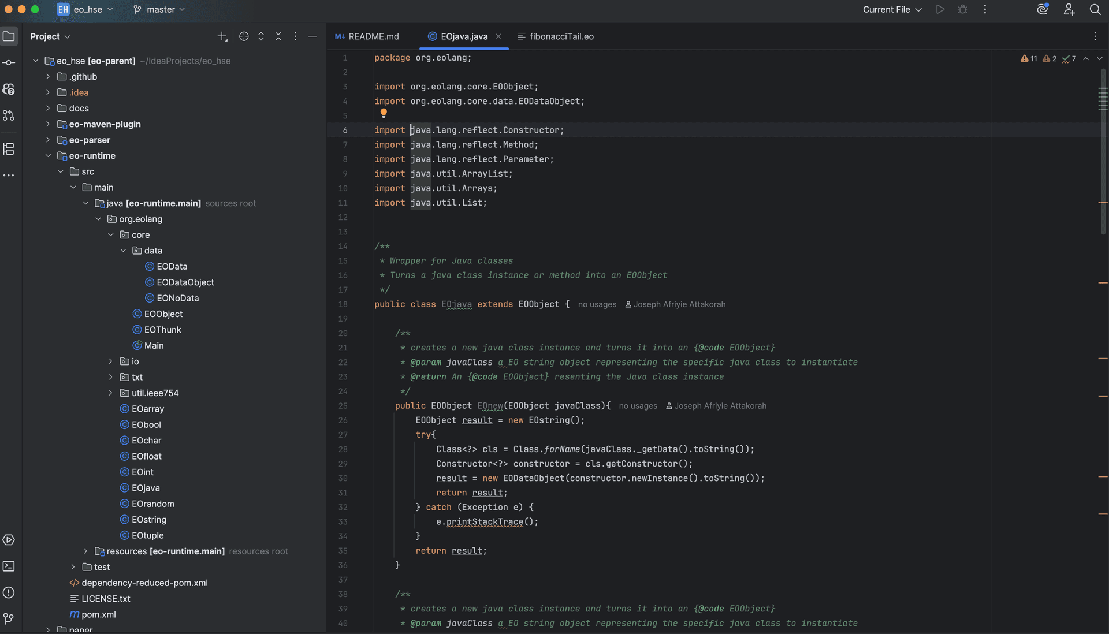Select EOarray in the project tree

148,409
